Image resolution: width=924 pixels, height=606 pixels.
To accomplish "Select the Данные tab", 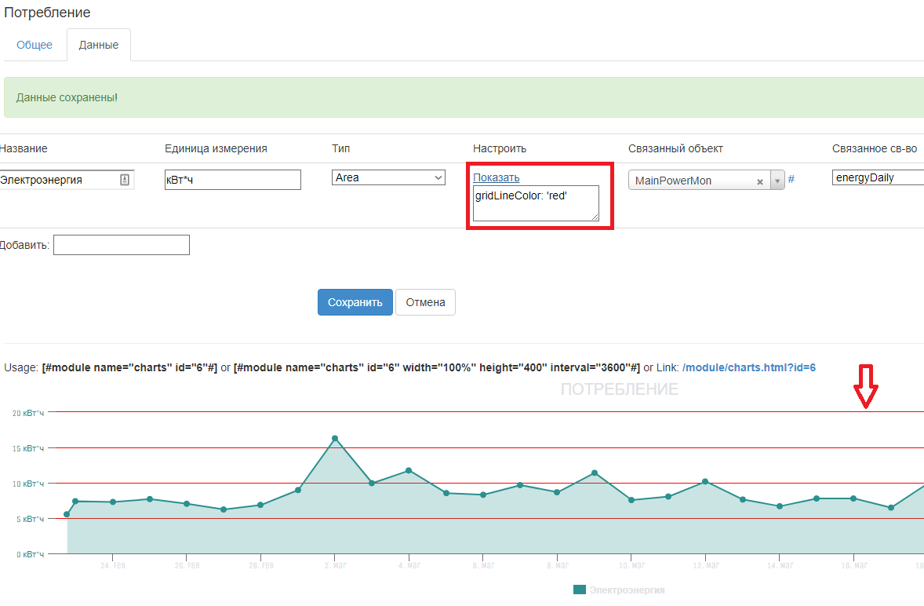I will [99, 45].
